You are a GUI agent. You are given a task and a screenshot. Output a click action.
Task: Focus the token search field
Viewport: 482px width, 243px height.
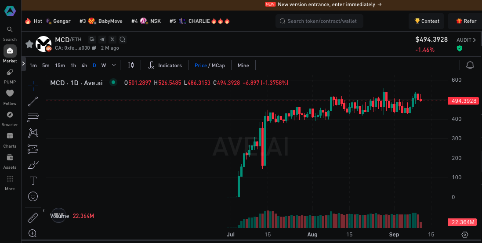click(x=319, y=21)
